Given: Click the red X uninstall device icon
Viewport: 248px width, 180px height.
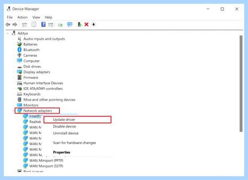Looking at the screenshot, I should [x=86, y=24].
